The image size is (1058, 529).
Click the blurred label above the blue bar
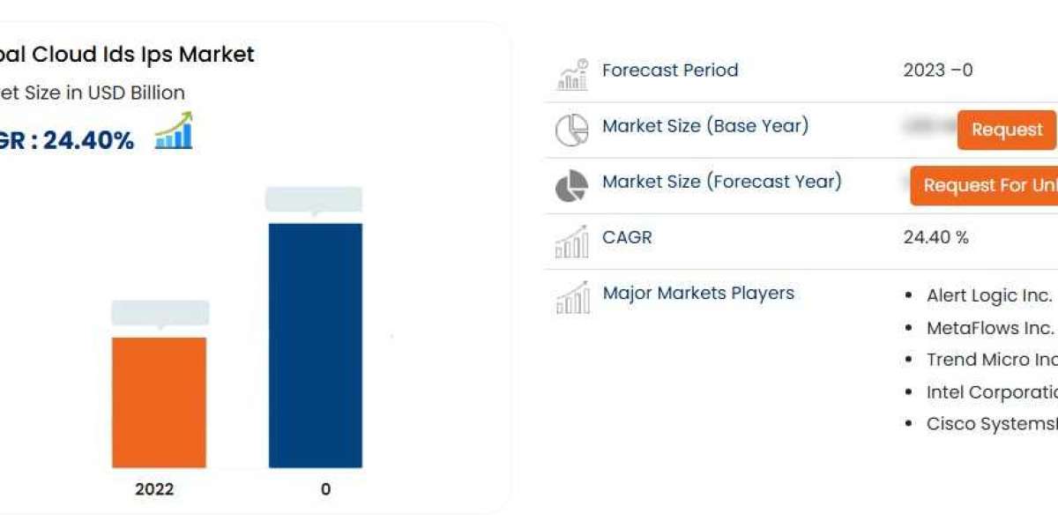[x=314, y=200]
